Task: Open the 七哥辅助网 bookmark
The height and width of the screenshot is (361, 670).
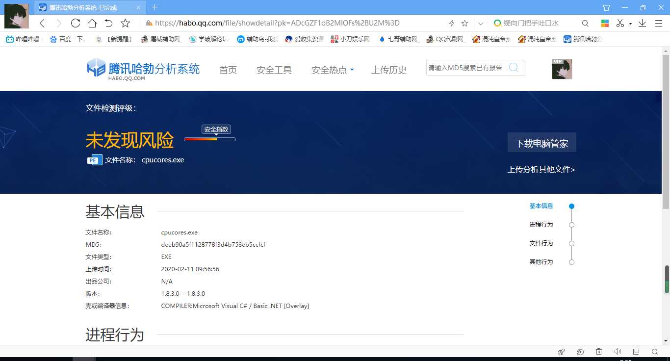Action: [x=398, y=39]
